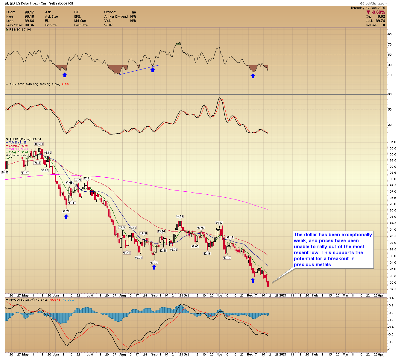Click the date 'Thursday 17-Dec-2020'
This screenshot has width=401, height=357.
(368, 8)
